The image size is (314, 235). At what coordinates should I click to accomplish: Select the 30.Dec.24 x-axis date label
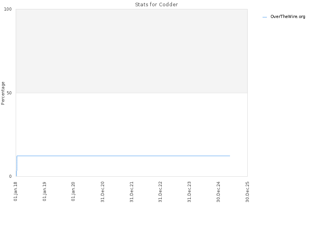[x=218, y=192]
